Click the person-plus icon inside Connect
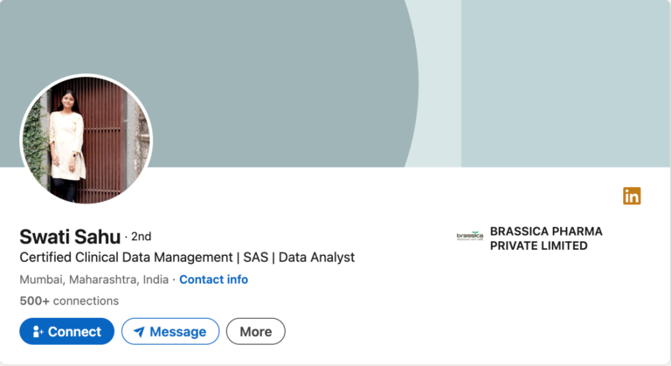This screenshot has width=671, height=366. 38,332
